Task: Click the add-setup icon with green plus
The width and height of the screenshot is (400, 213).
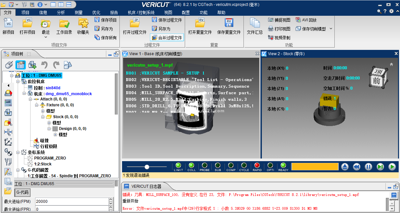Action: 32,65
